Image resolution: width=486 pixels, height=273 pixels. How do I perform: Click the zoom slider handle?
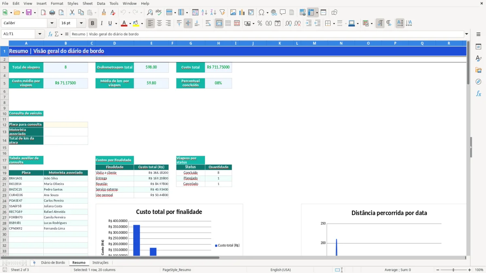tap(454, 270)
